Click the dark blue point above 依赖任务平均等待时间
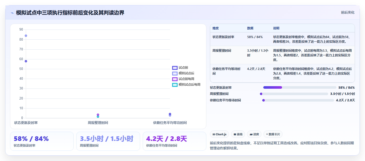 tap(170, 114)
